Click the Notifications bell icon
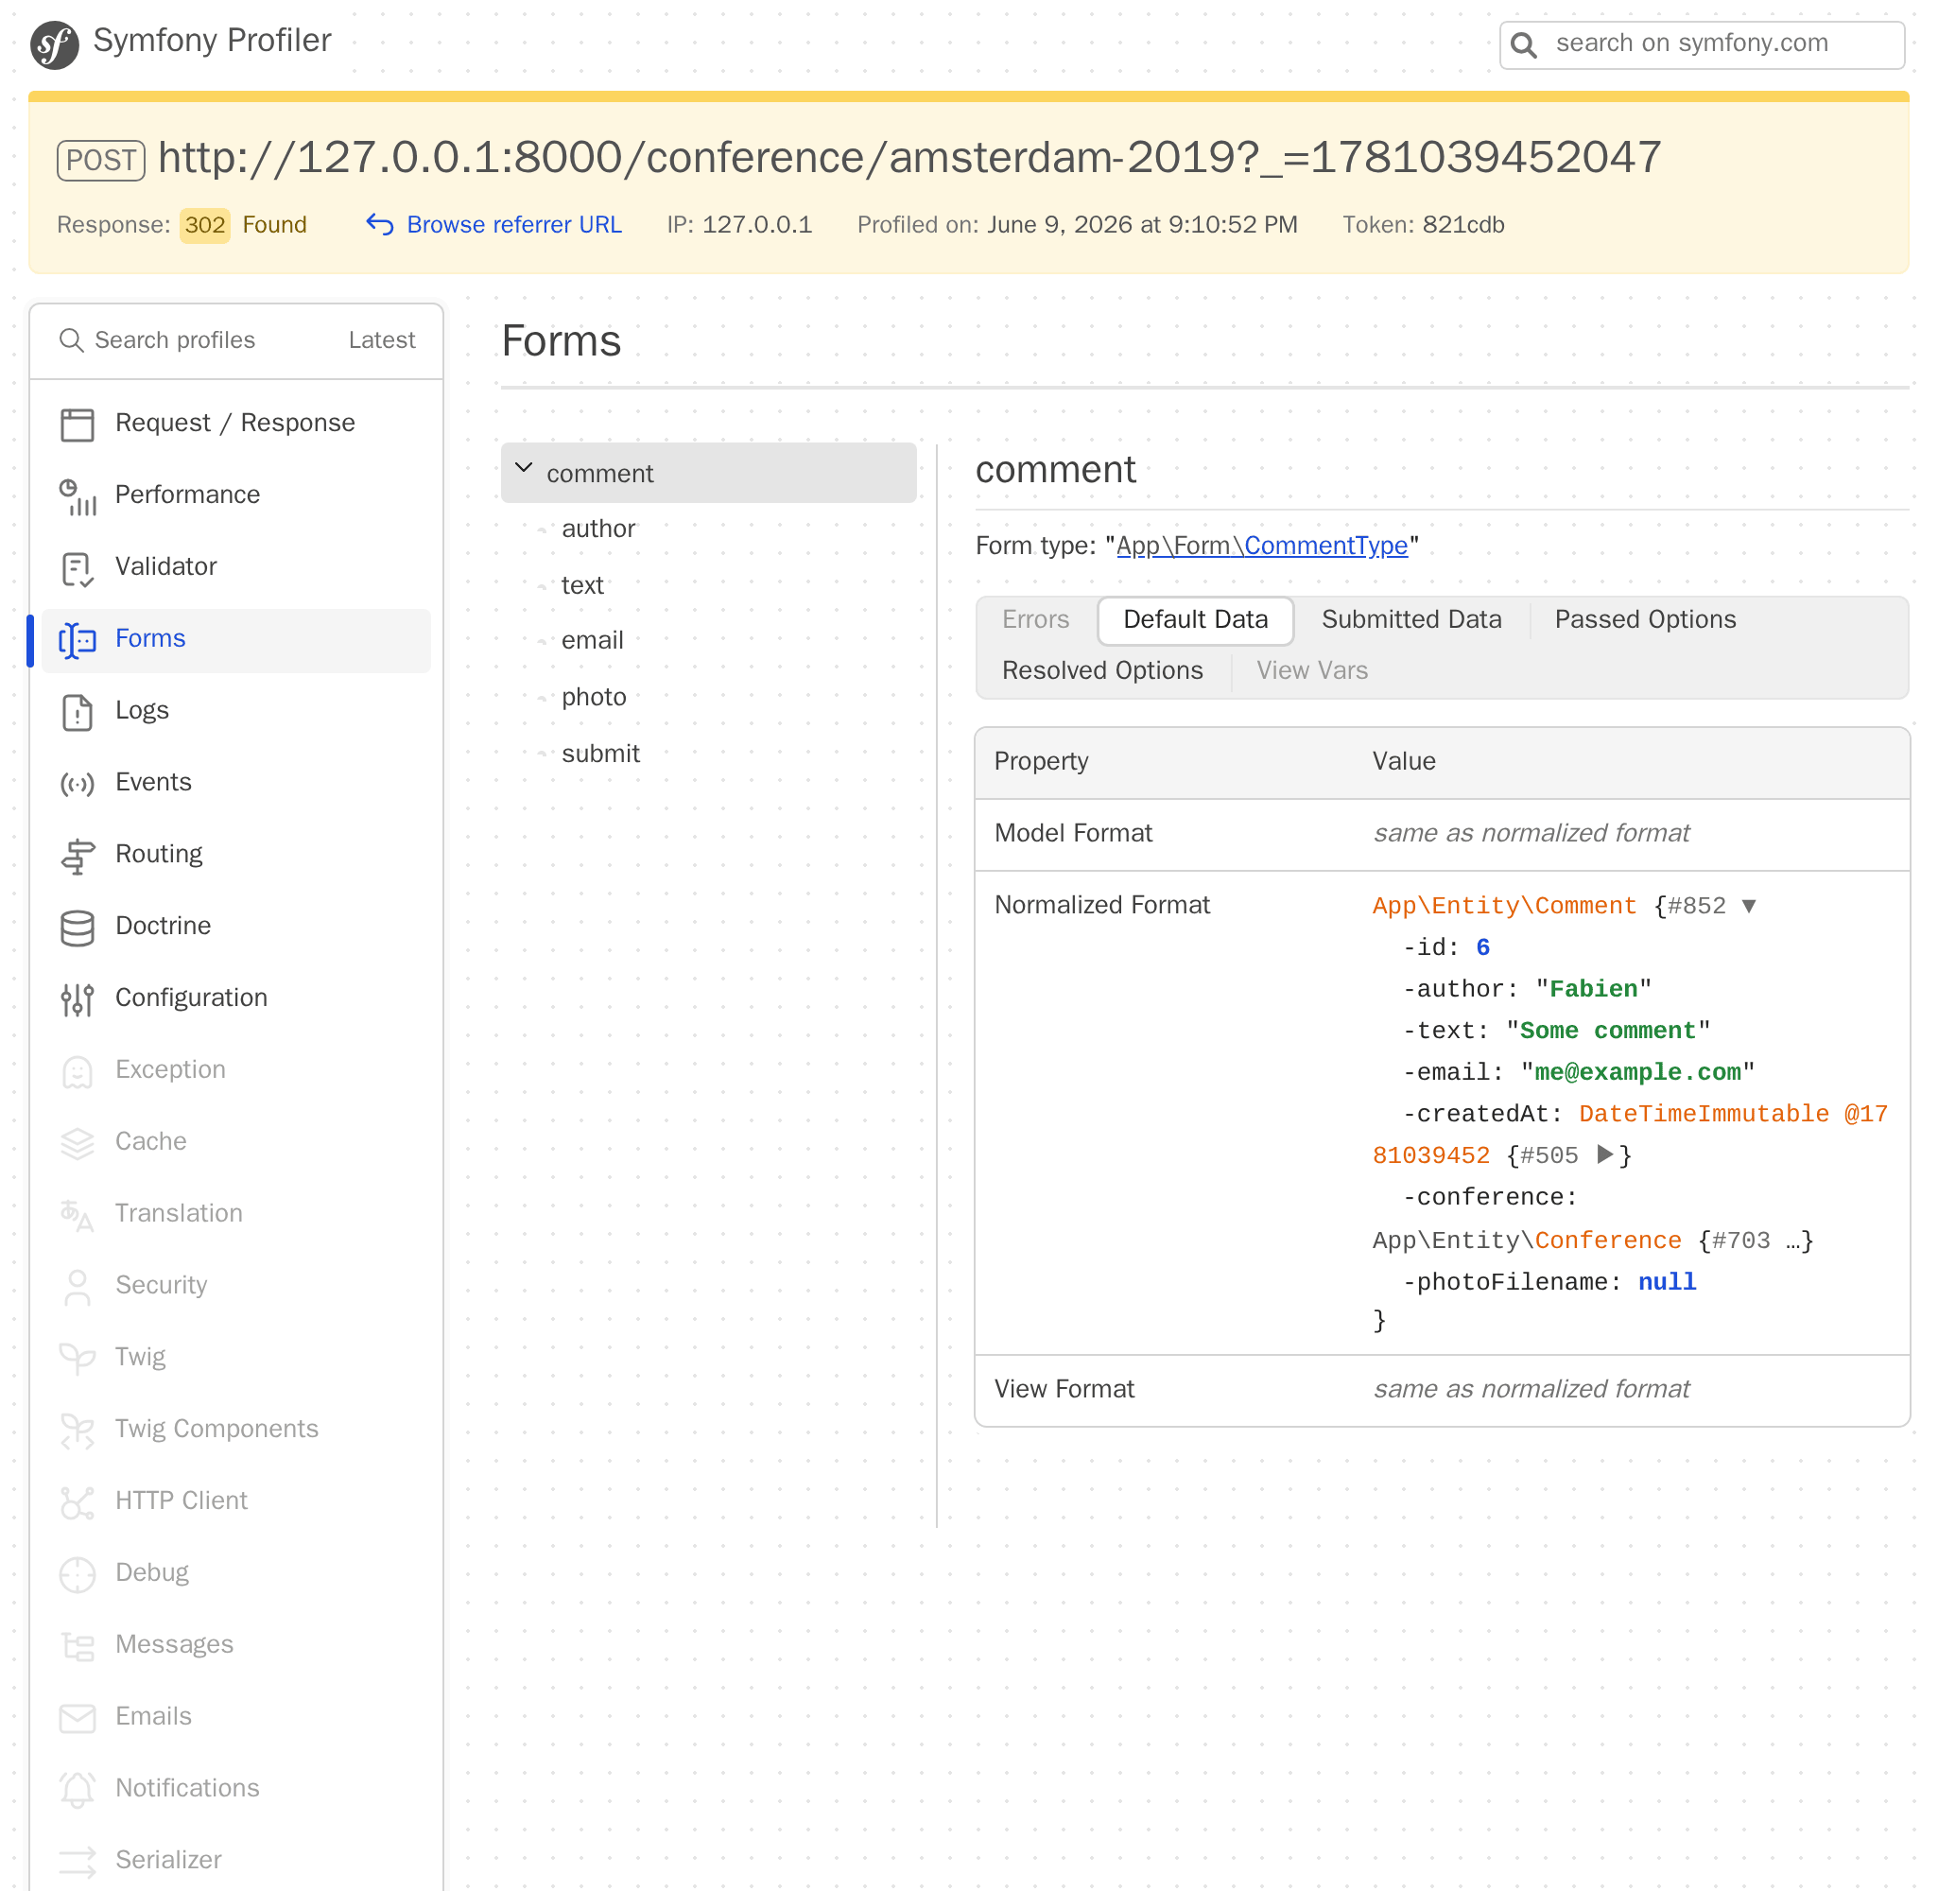This screenshot has width=1938, height=1891. coord(78,1790)
